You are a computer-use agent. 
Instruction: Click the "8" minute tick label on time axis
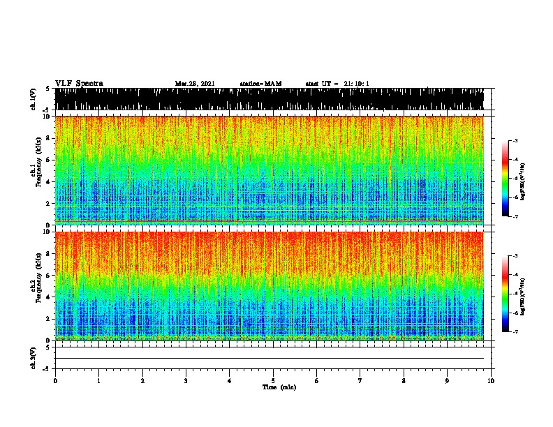404,381
